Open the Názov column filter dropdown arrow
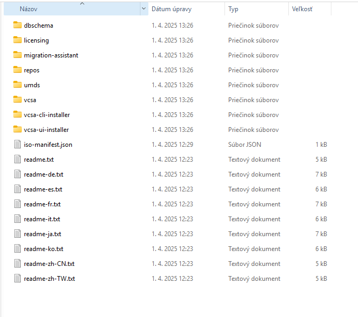This screenshot has width=358, height=317. [144, 9]
